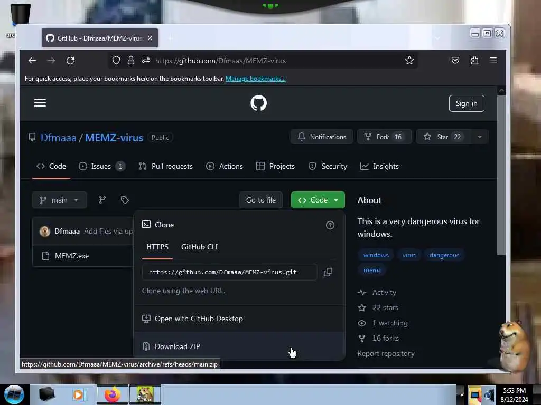Open the 22 stars link
This screenshot has height=405, width=541.
click(x=378, y=307)
